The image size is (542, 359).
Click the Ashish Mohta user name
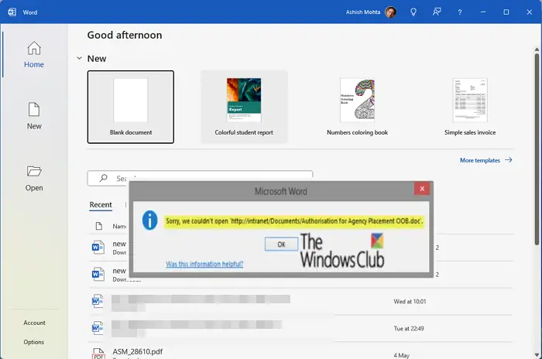pyautogui.click(x=363, y=12)
